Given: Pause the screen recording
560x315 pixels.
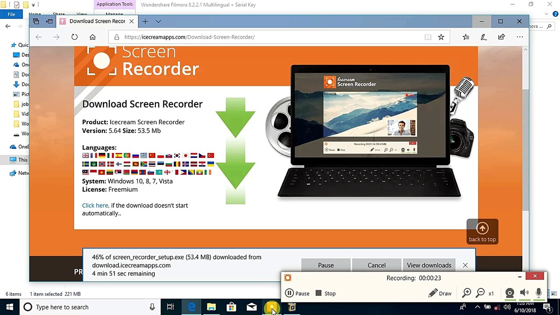Looking at the screenshot, I should tap(297, 294).
